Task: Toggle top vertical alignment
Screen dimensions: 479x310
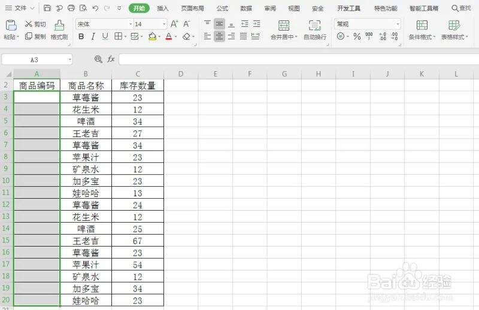Action: tap(207, 23)
